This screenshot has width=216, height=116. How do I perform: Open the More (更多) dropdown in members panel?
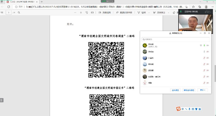click(x=202, y=90)
